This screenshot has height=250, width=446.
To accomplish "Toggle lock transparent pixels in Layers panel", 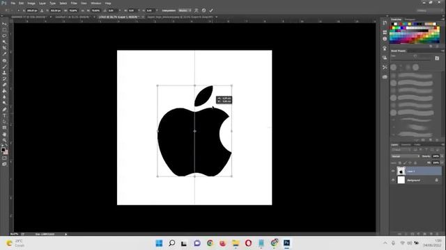I will [399, 162].
